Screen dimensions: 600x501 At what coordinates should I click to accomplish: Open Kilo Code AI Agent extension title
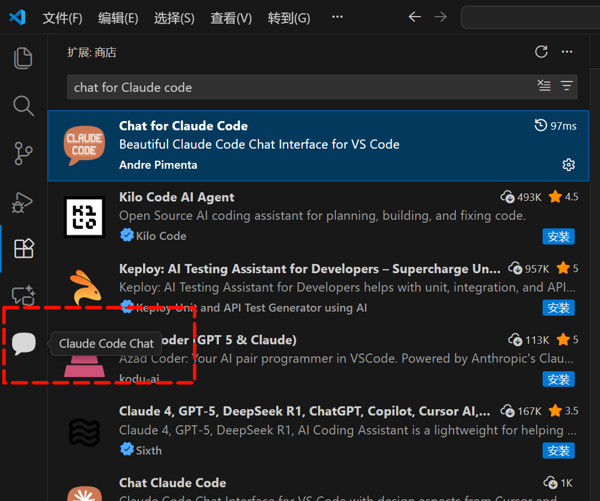tap(177, 197)
